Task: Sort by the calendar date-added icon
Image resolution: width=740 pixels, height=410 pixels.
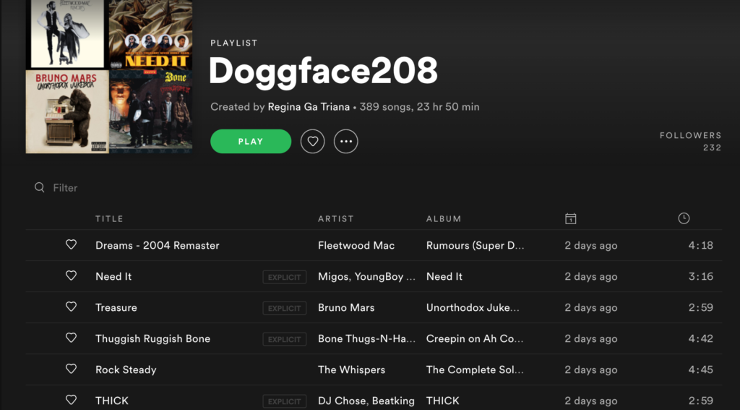Action: pos(571,218)
